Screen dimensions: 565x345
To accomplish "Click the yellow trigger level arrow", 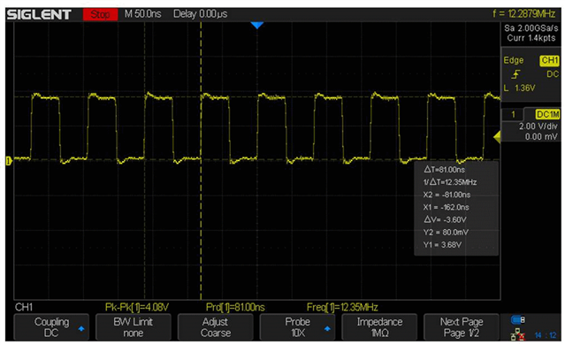I will pyautogui.click(x=497, y=137).
